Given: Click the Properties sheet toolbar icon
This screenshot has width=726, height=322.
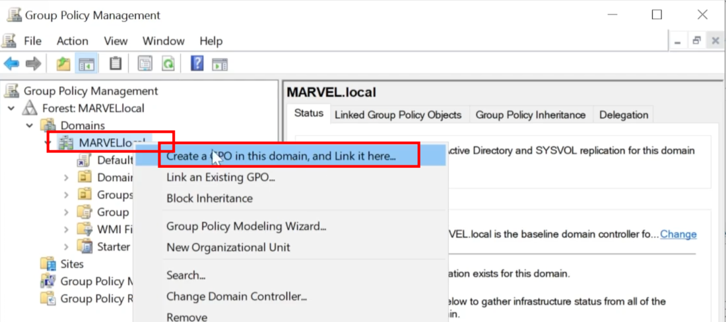Looking at the screenshot, I should 145,64.
